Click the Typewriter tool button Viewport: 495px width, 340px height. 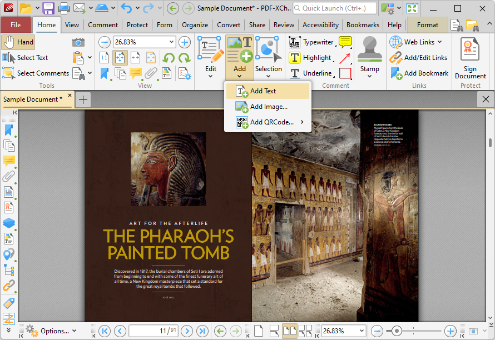click(x=311, y=42)
